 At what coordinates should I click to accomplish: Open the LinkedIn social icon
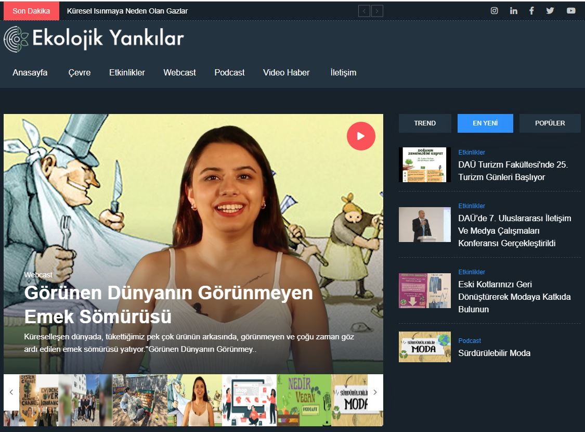513,11
